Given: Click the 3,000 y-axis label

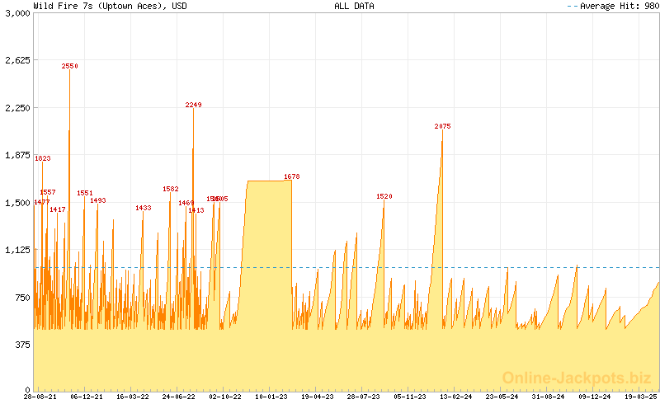Looking at the screenshot, I should pyautogui.click(x=16, y=13).
